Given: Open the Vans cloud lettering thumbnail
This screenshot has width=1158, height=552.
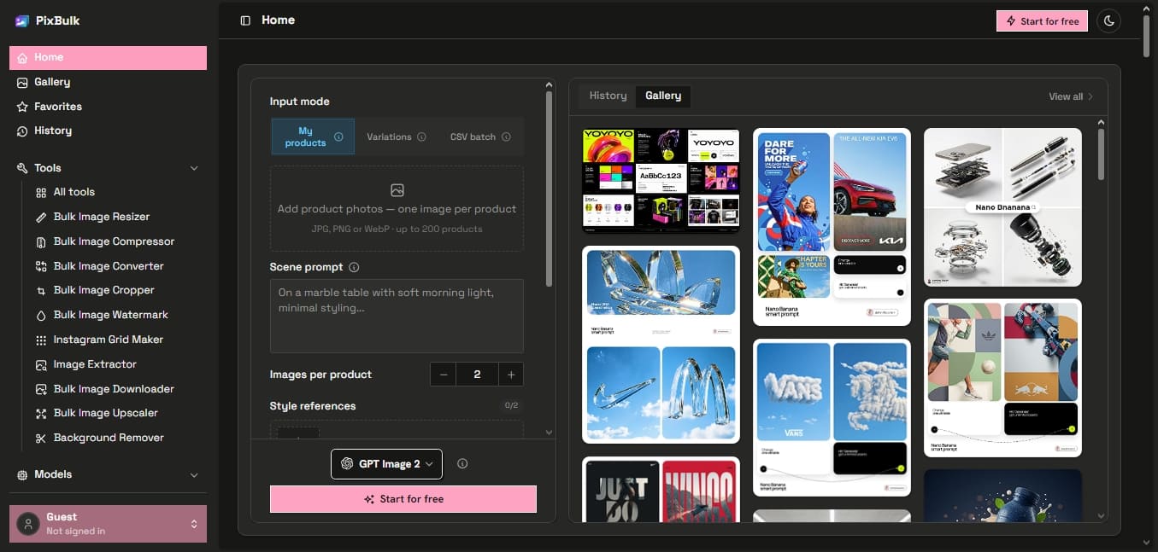Looking at the screenshot, I should coord(832,418).
